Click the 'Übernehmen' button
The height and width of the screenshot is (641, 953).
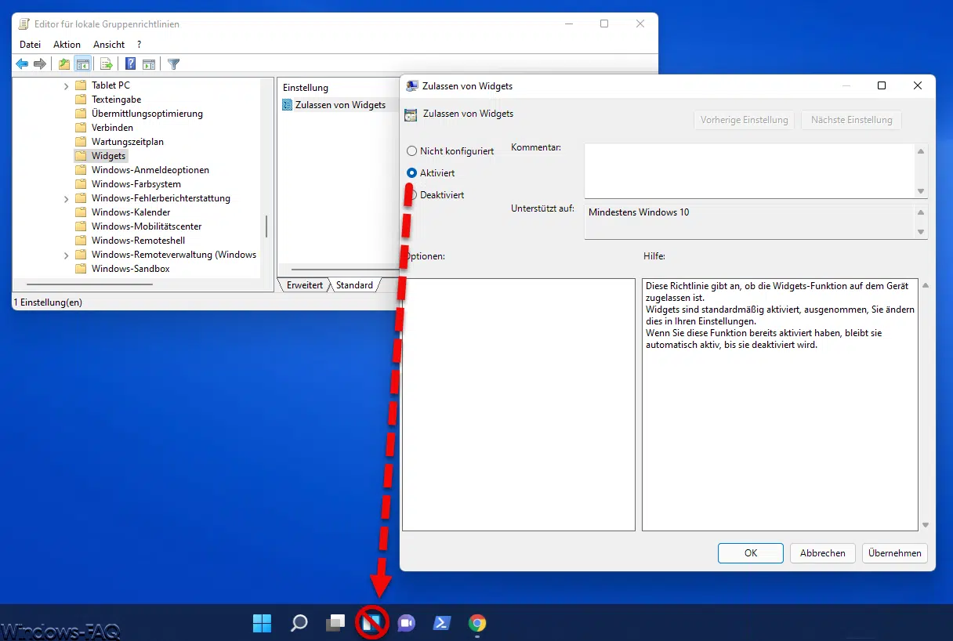(894, 553)
